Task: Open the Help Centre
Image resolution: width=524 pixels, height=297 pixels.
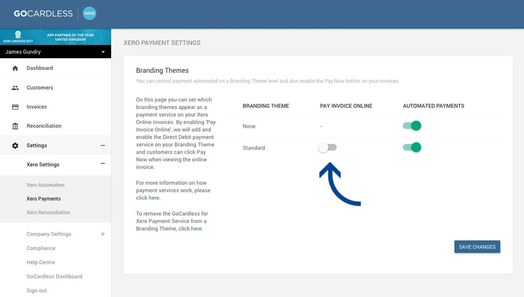Action: [x=41, y=262]
